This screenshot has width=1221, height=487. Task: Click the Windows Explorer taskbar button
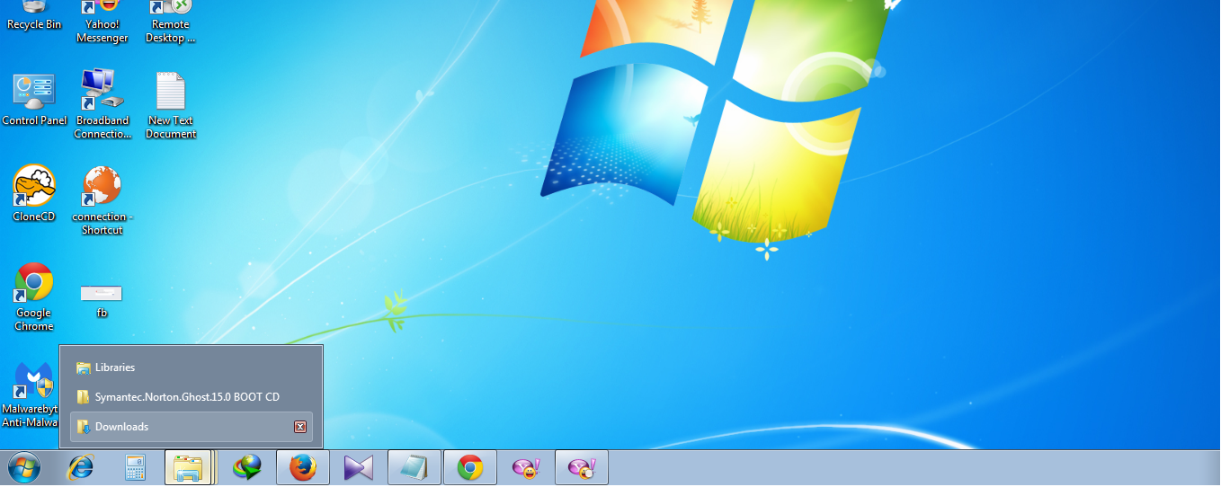click(188, 468)
